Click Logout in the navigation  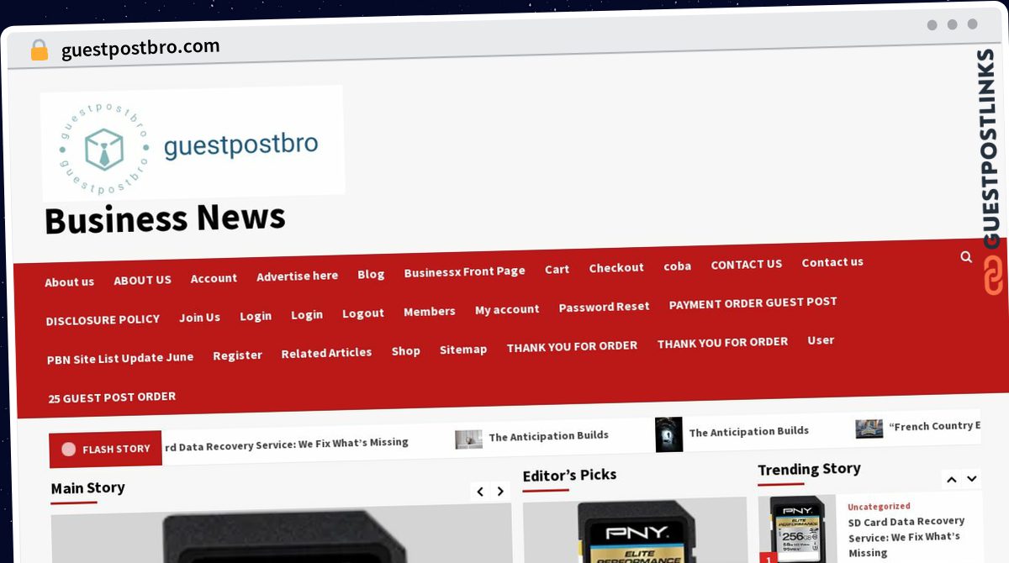pyautogui.click(x=363, y=313)
